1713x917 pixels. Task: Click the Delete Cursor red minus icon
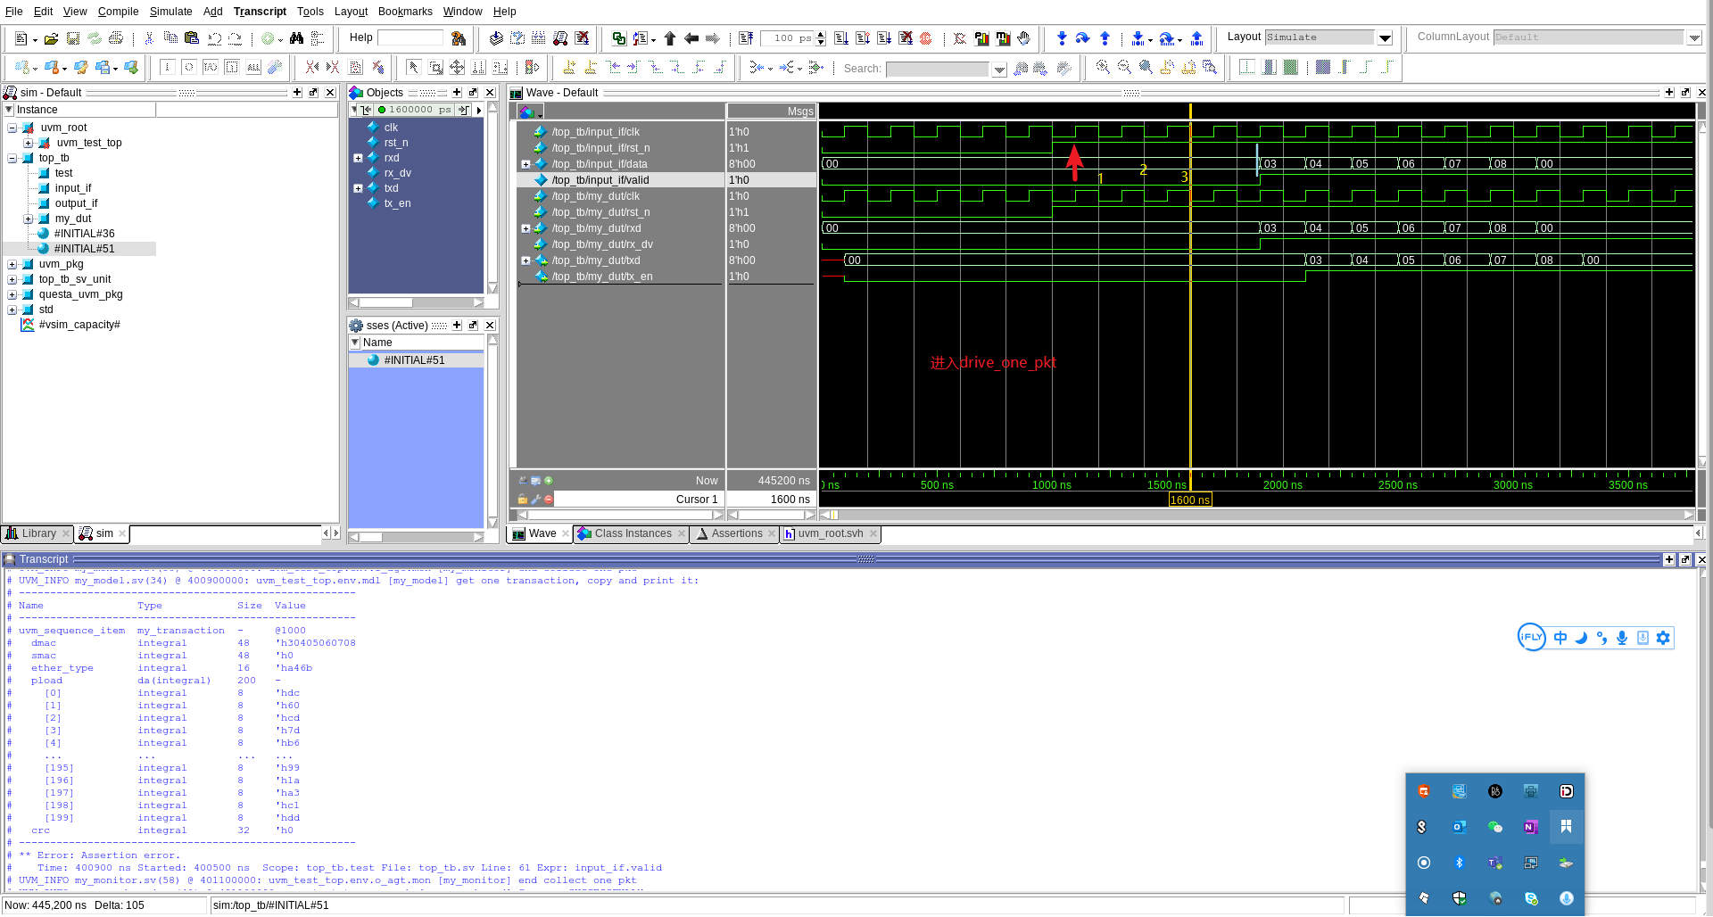pyautogui.click(x=549, y=500)
